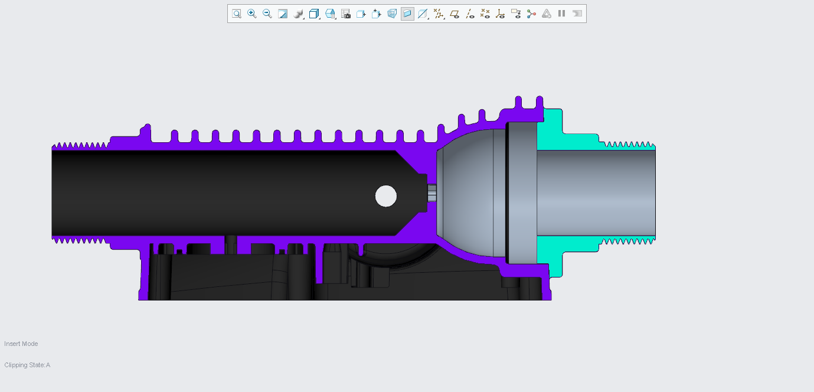The height and width of the screenshot is (392, 814).
Task: Click the Zoom In magnifier icon
Action: point(252,14)
